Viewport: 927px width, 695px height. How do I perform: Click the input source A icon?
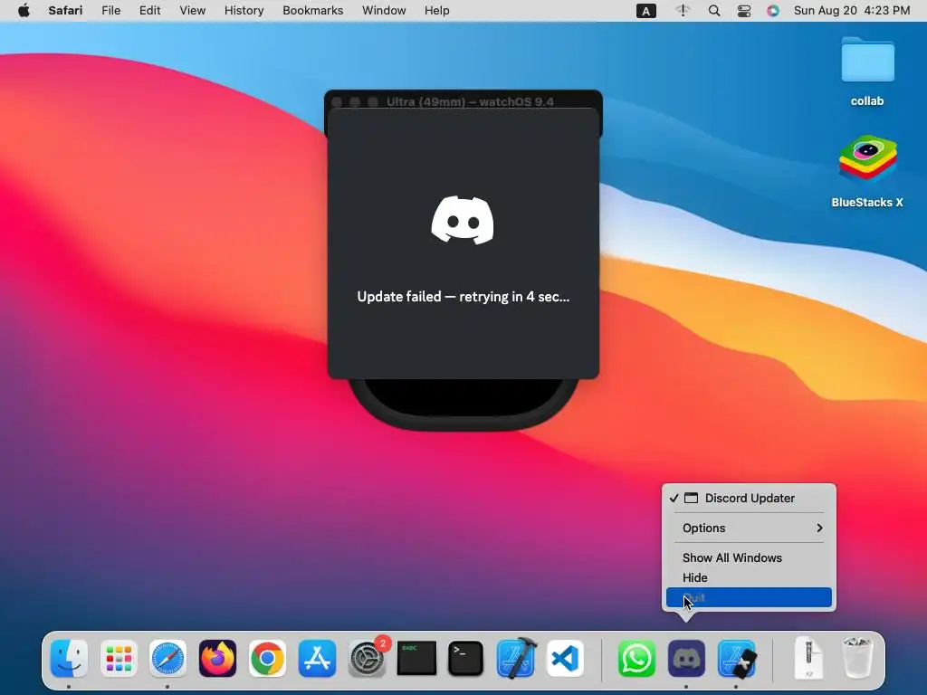click(x=646, y=11)
